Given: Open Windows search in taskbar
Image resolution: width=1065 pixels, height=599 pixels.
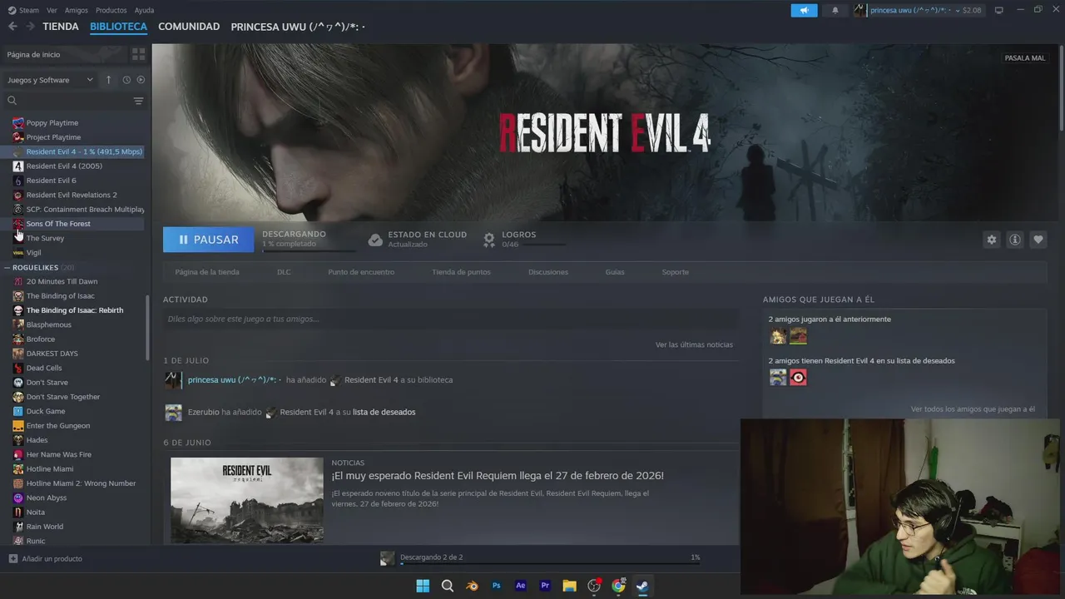Looking at the screenshot, I should pos(448,586).
